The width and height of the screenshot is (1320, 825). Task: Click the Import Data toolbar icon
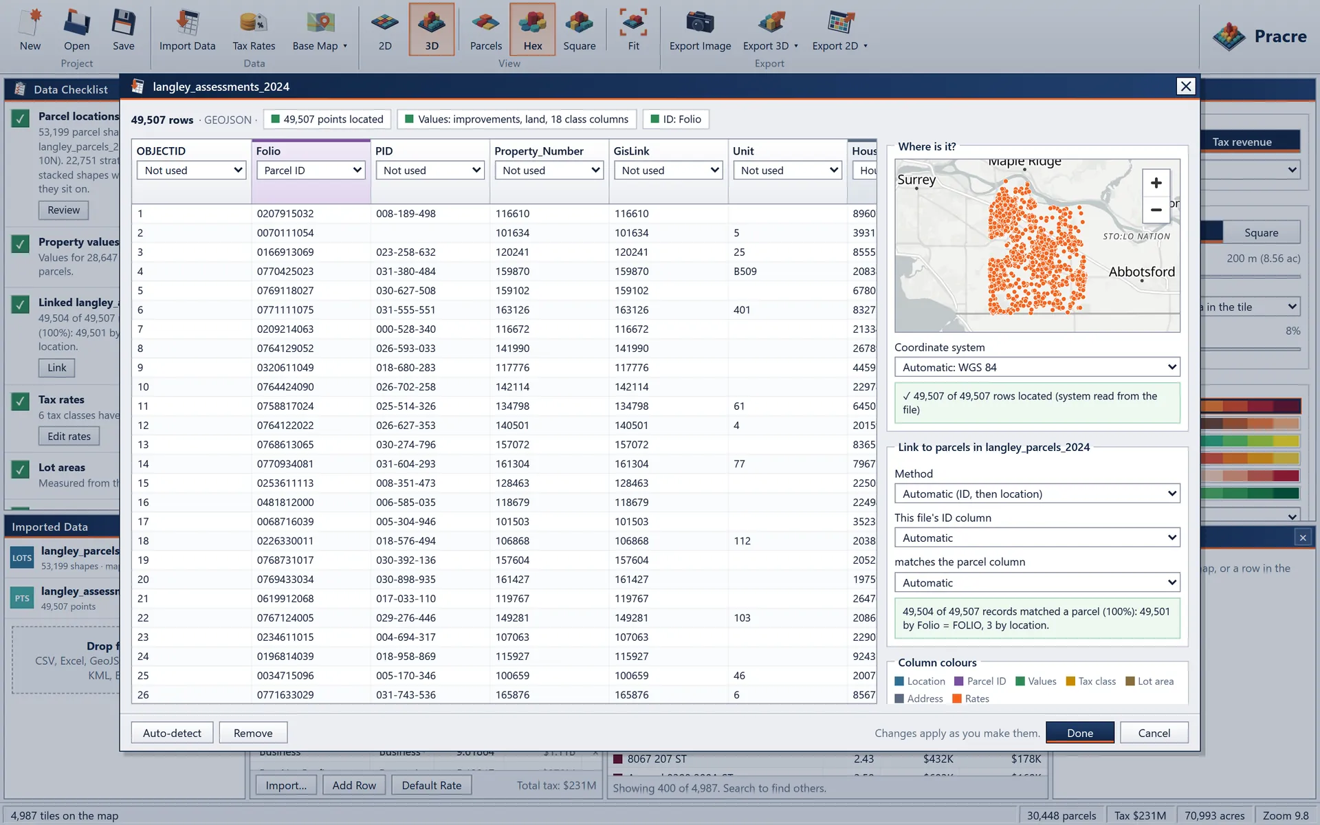tap(187, 23)
